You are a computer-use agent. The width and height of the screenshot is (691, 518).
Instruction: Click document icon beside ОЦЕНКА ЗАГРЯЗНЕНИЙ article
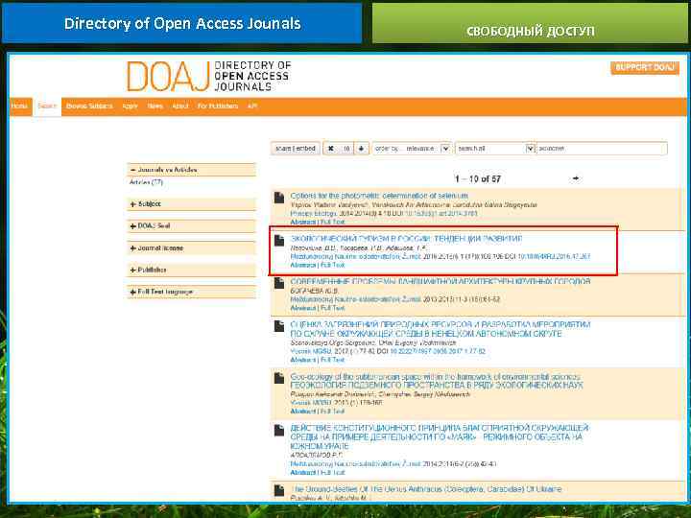click(x=279, y=326)
